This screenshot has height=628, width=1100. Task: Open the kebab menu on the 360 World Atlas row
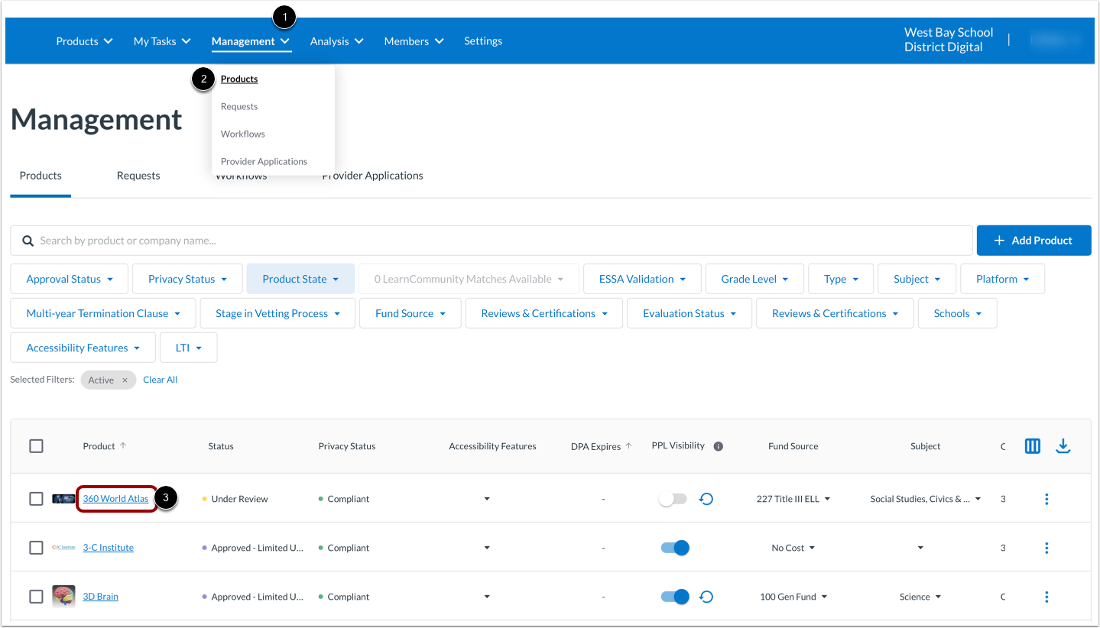click(x=1046, y=498)
